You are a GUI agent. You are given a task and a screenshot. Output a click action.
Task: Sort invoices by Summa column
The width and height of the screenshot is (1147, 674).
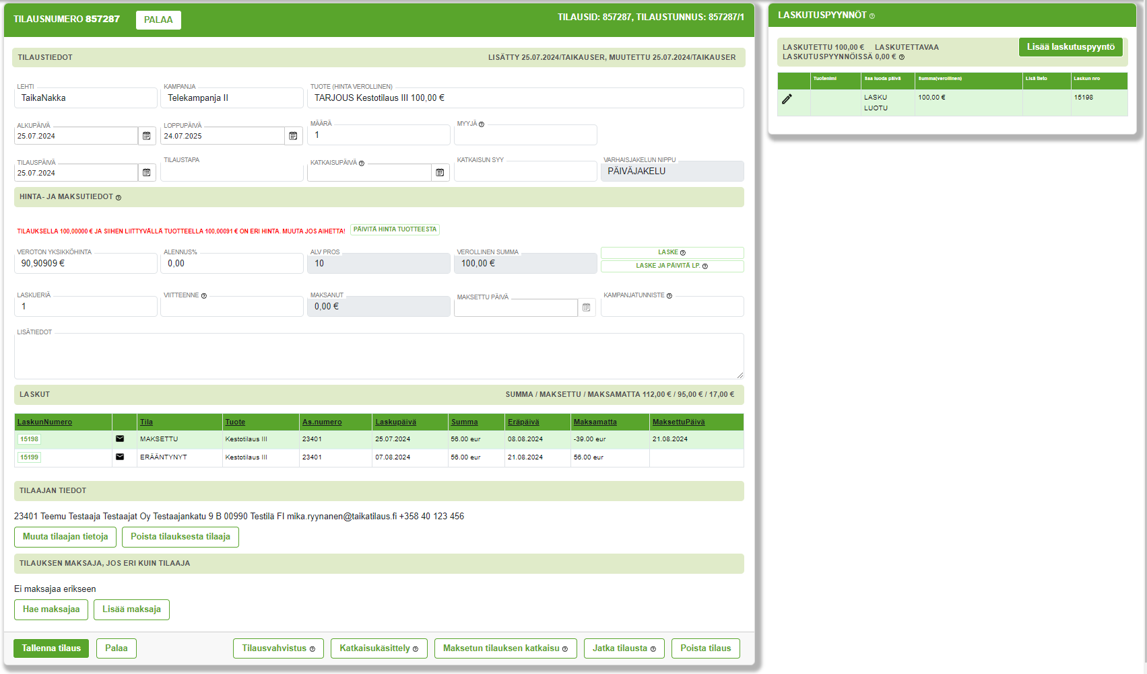(x=464, y=422)
